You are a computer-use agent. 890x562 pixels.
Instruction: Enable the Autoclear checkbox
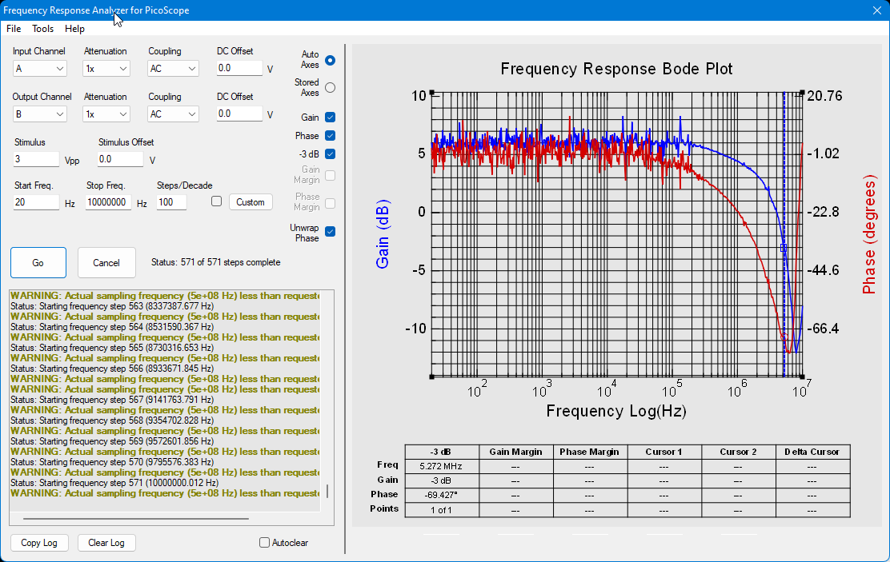pos(264,543)
